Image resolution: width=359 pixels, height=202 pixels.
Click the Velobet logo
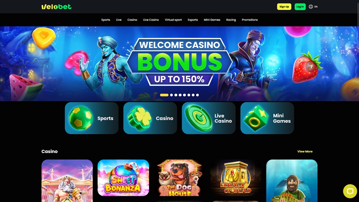tap(57, 7)
